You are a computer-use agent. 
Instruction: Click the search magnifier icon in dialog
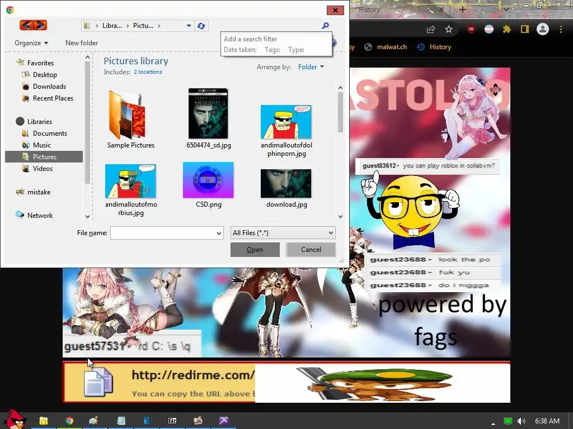point(325,26)
